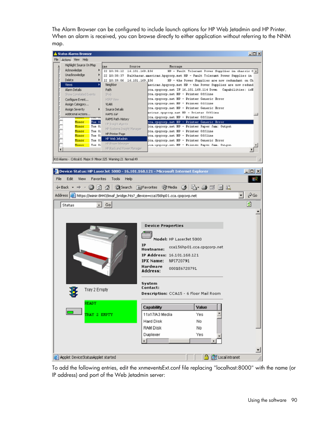This screenshot has height=423, width=326.
Task: Click the green READY status panel
Action: pyautogui.click(x=111, y=312)
